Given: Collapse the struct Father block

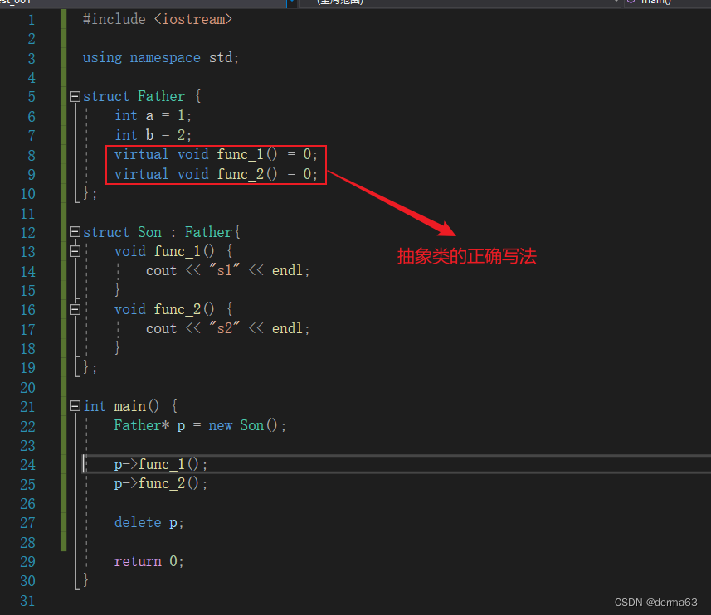Looking at the screenshot, I should [x=75, y=96].
